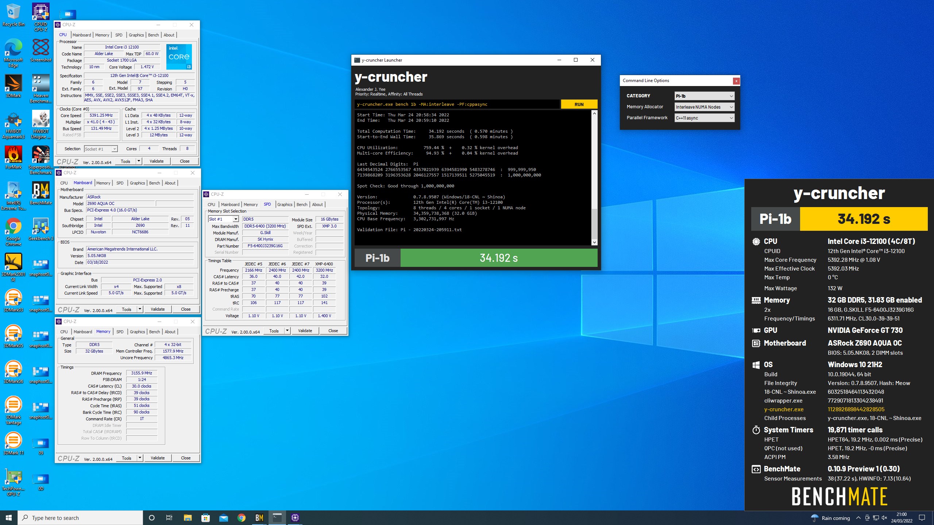Open Memory Allocator Interleave NUMA Nodes dropdown
This screenshot has height=525, width=934.
[704, 107]
